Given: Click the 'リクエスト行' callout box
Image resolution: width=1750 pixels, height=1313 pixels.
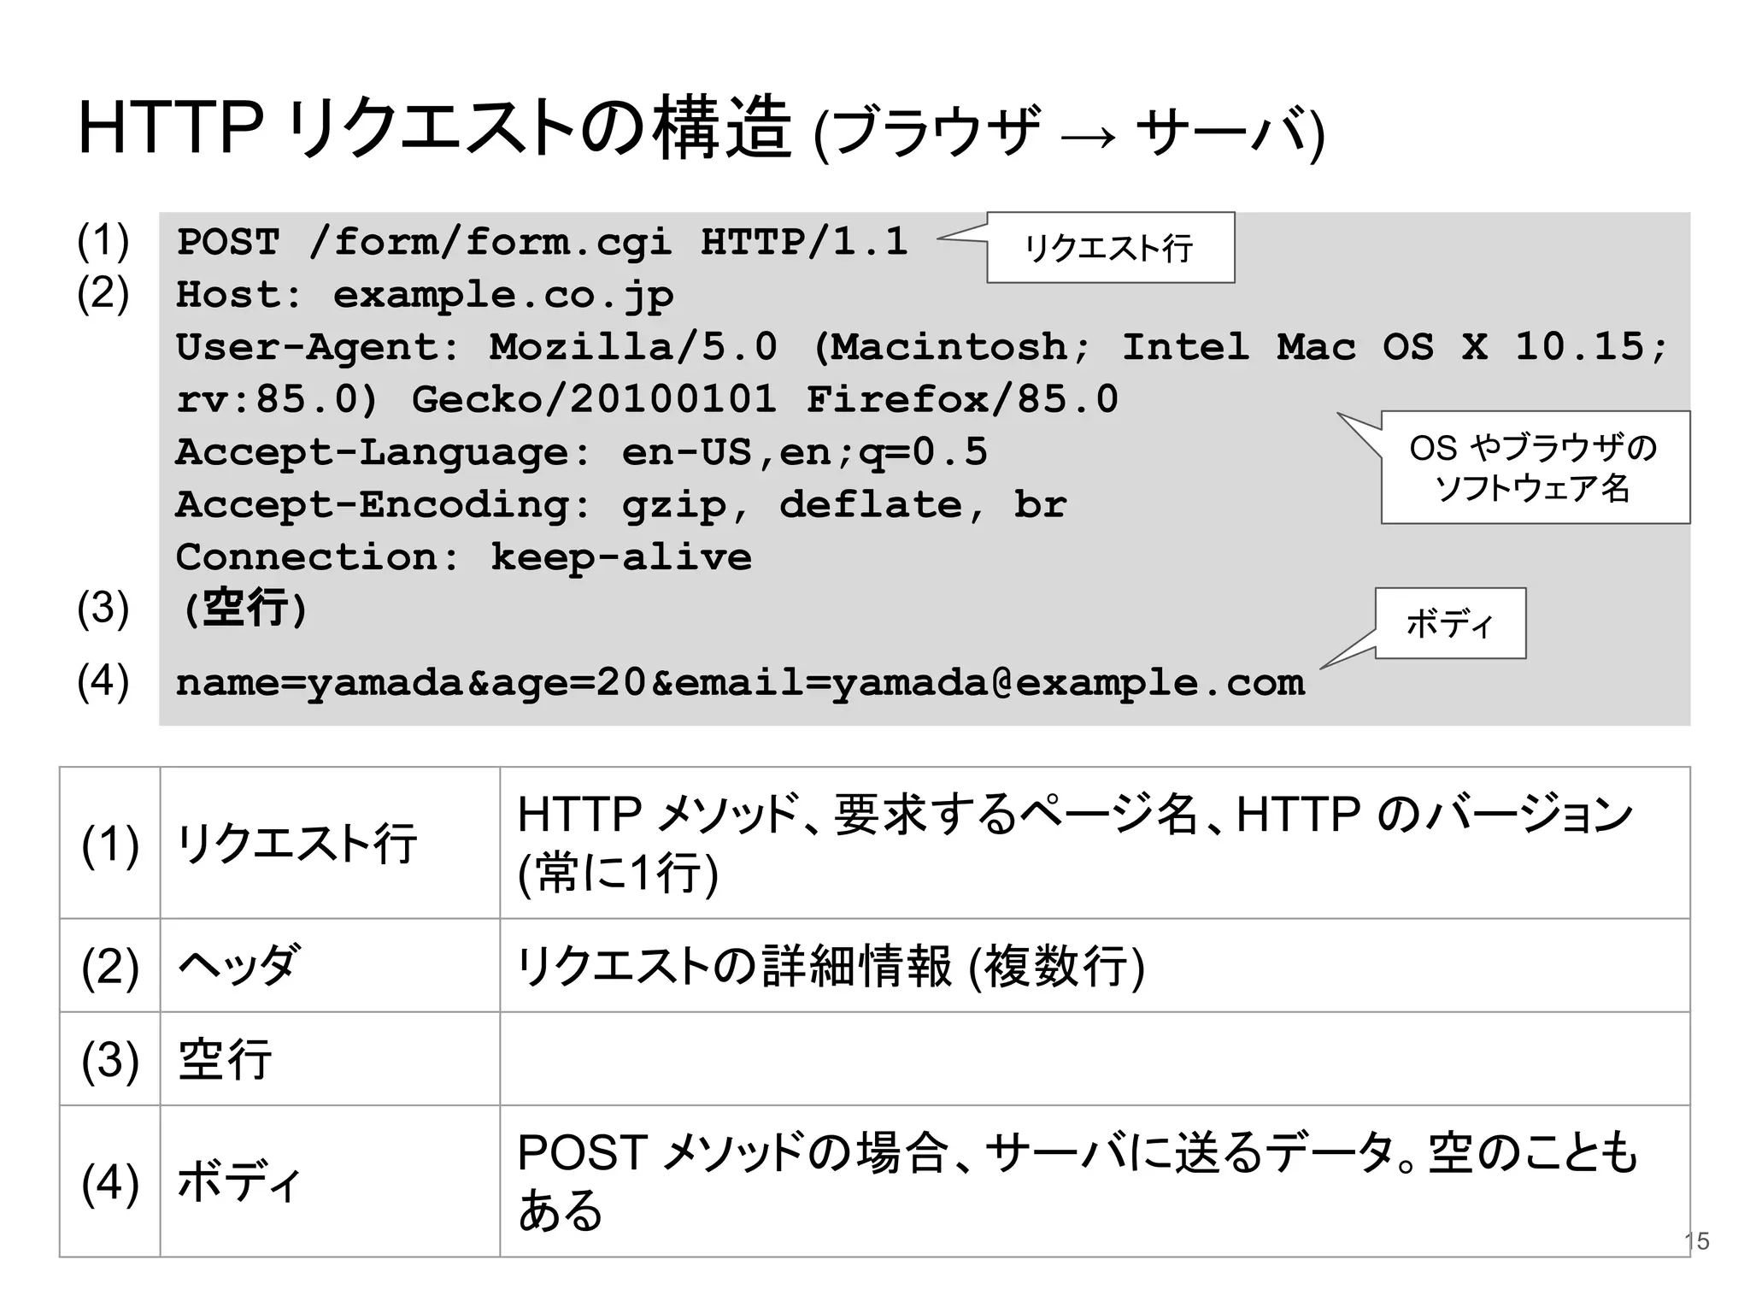Looking at the screenshot, I should click(1110, 248).
